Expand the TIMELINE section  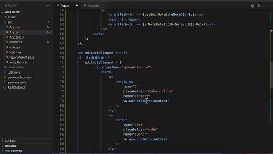pos(10,146)
